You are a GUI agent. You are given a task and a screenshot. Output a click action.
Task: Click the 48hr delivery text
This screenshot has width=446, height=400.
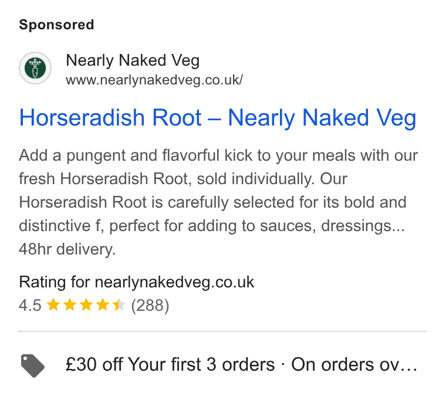(x=67, y=249)
